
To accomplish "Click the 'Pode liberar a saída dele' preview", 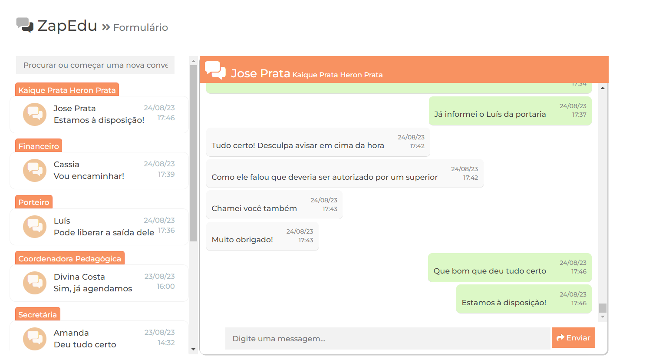I will tap(104, 232).
